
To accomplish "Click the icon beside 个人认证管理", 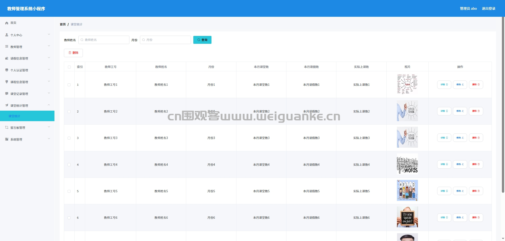I will [7, 70].
